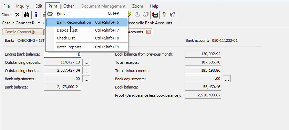Viewport: 289px width, 130px height.
Task: Open Bank adjustments ellipsis button
Action: tap(86, 79)
